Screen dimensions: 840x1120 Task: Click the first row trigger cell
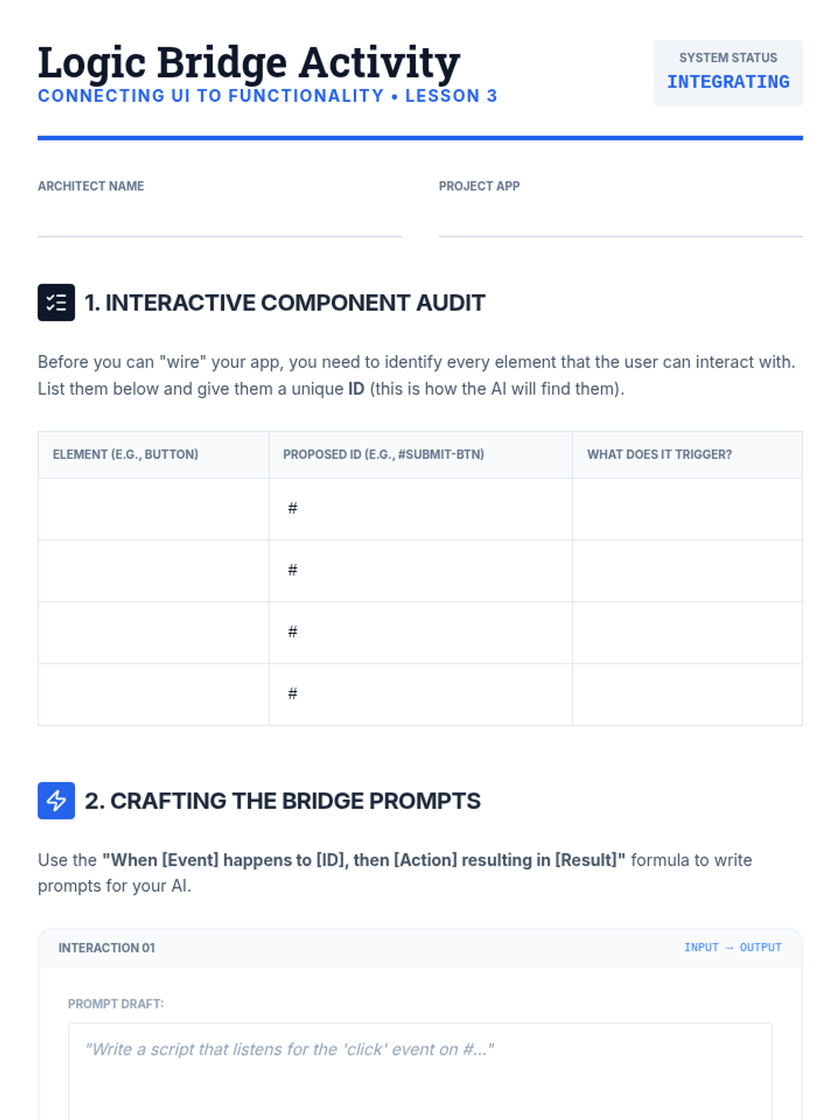tap(687, 509)
